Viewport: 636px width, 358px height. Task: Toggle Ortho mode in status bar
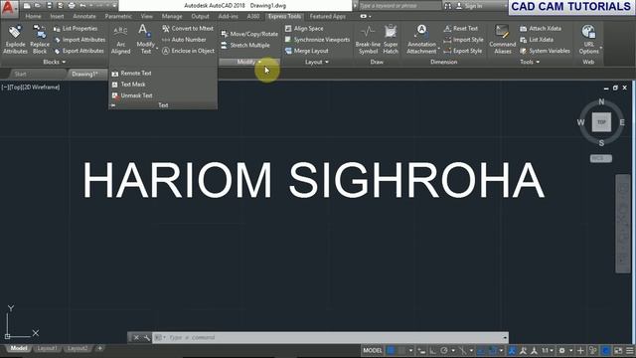(433, 350)
